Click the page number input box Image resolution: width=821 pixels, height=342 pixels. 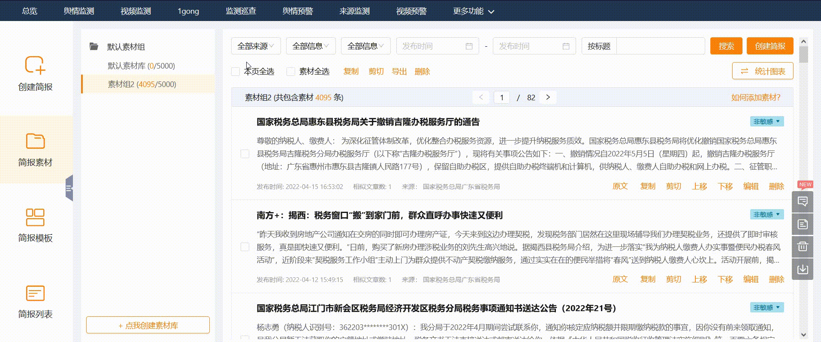tap(502, 97)
